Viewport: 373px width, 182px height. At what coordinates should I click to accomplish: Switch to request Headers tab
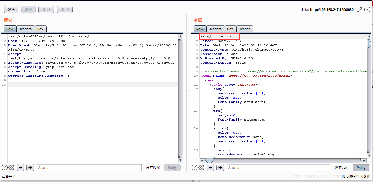[25, 29]
